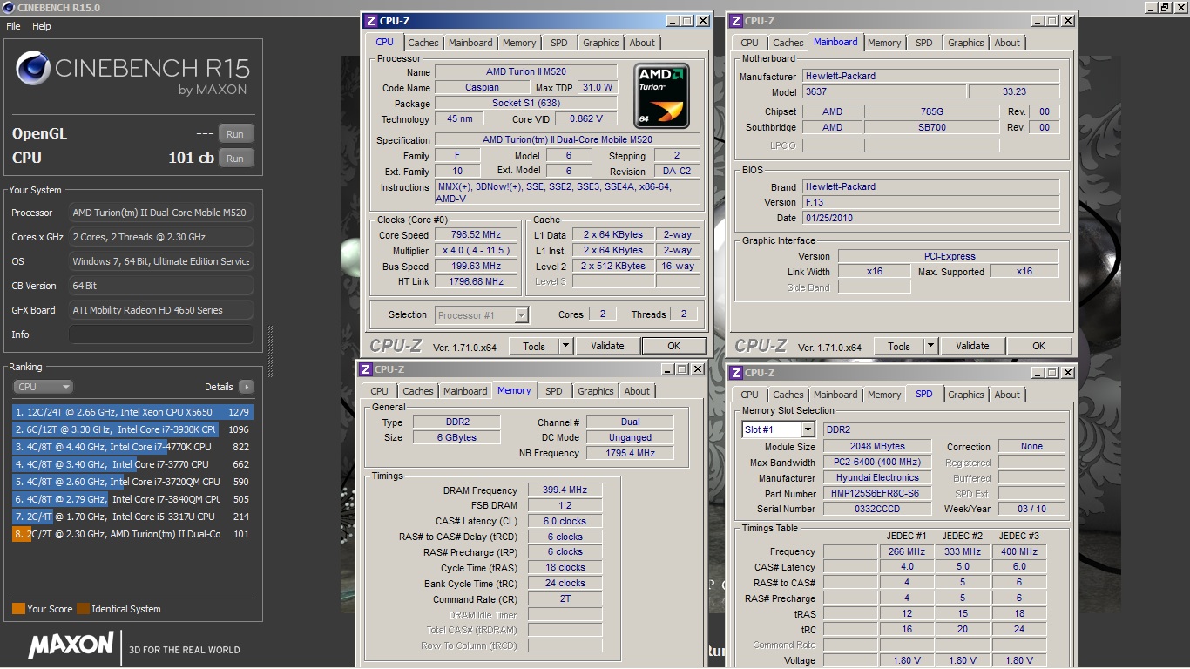Switch to About tab in Mainboard window
This screenshot has width=1190, height=669.
(1007, 43)
